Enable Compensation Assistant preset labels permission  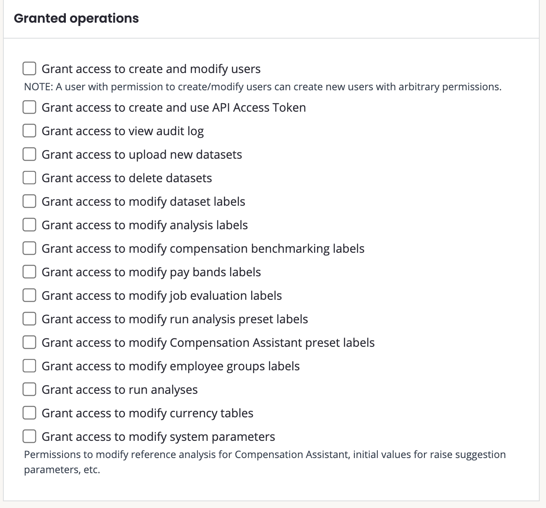coord(29,342)
